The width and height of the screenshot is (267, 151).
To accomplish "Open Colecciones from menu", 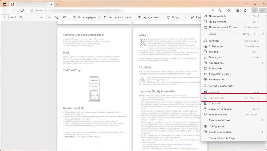I will click(234, 46).
